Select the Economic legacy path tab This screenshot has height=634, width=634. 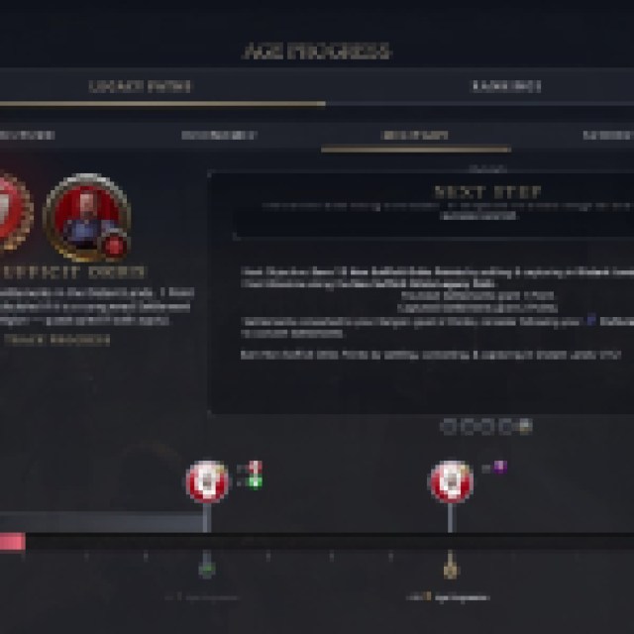(219, 135)
